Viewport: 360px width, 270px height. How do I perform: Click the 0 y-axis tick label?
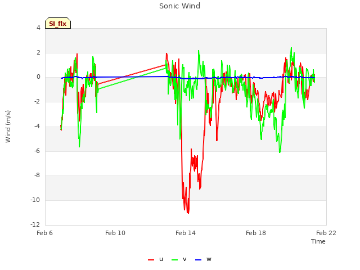point(38,77)
